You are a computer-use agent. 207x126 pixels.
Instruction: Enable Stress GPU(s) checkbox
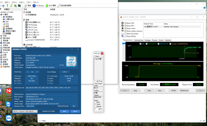pos(125,36)
